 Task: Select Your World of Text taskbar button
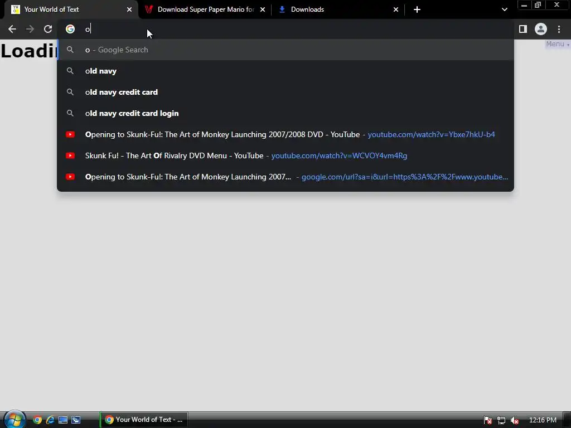click(x=144, y=420)
